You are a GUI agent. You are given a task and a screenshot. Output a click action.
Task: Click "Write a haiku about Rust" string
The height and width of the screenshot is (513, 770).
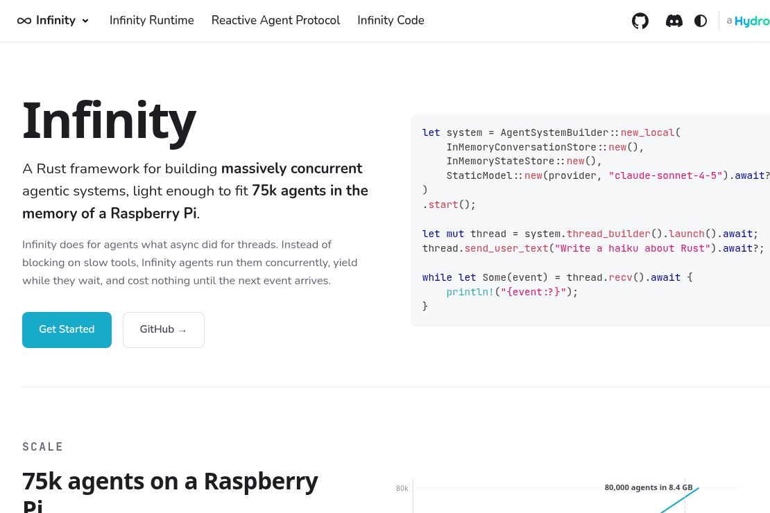pyautogui.click(x=633, y=248)
